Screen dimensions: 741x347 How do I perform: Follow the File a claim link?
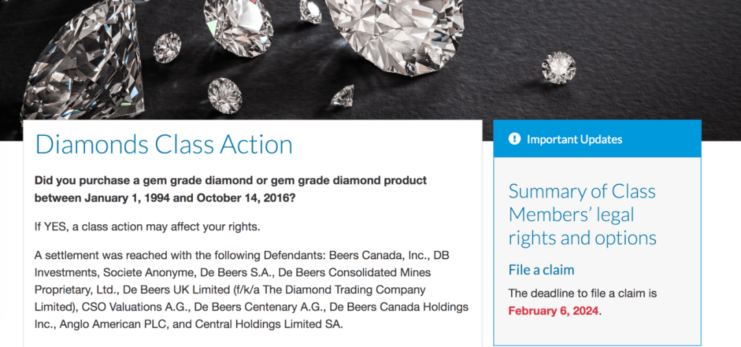click(x=541, y=270)
